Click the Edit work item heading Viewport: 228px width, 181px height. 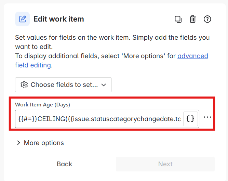pyautogui.click(x=59, y=19)
